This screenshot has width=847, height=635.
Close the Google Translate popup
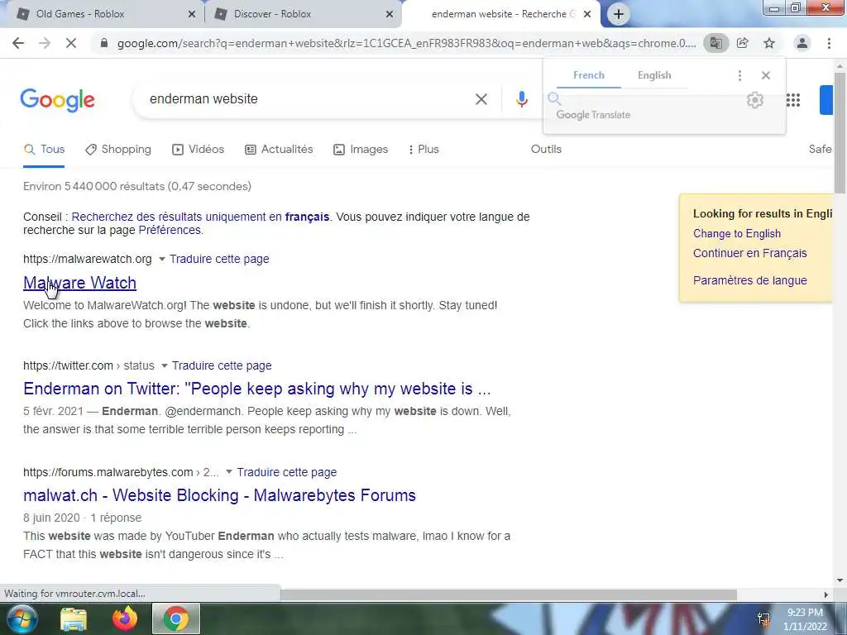pyautogui.click(x=765, y=75)
